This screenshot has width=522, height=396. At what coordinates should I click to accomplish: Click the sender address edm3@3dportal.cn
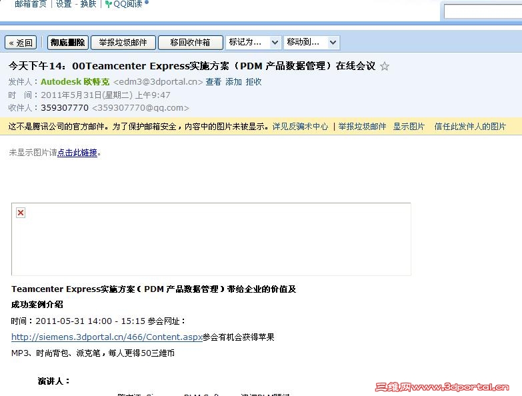point(158,82)
